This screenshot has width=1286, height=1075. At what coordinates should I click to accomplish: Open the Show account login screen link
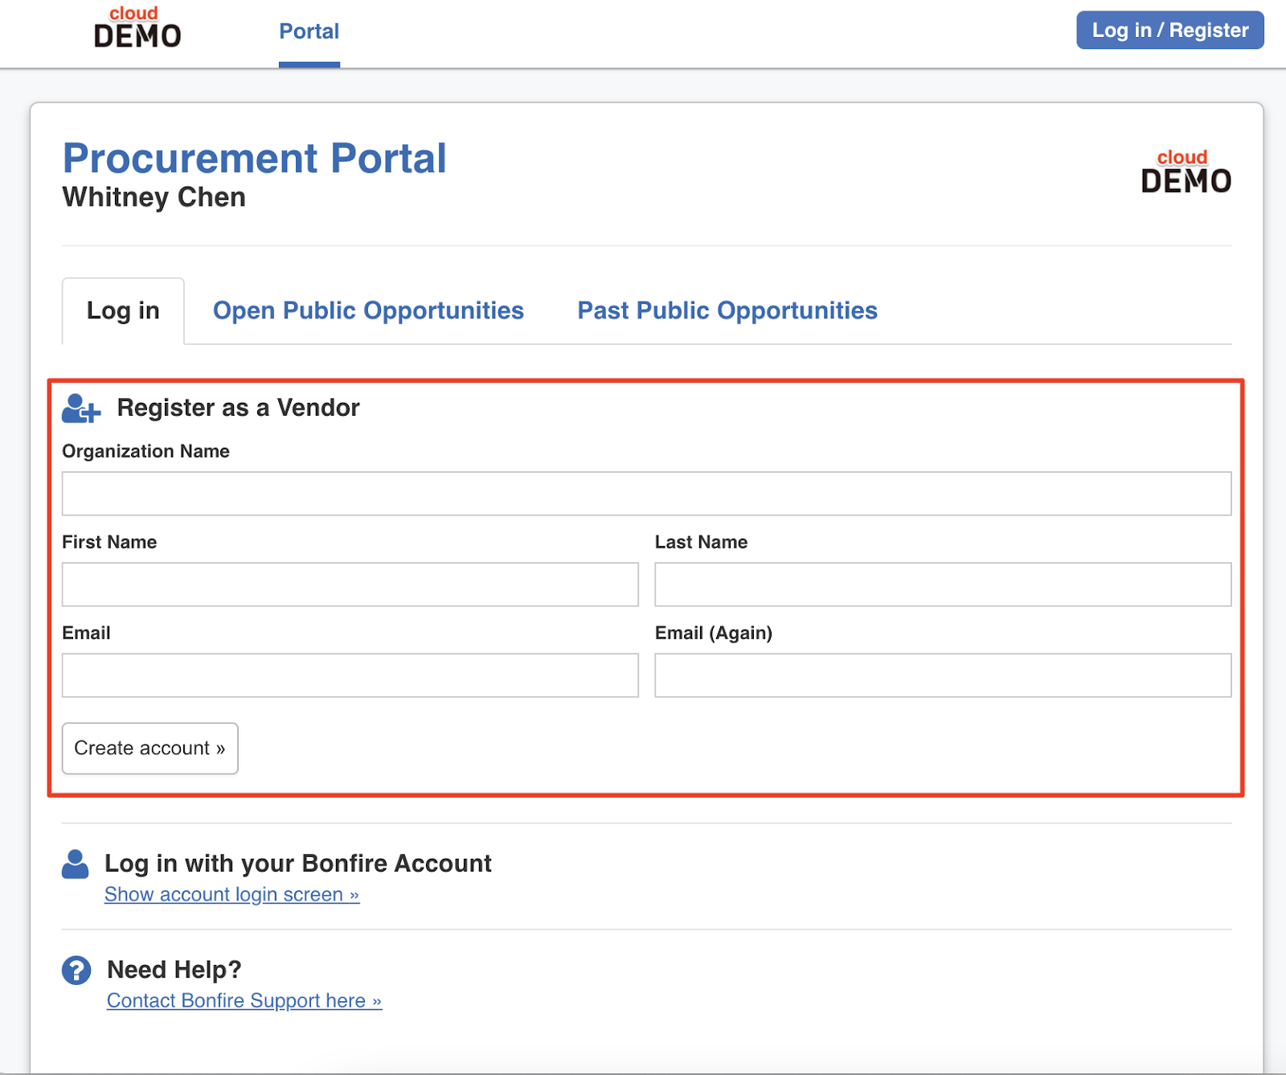point(231,894)
